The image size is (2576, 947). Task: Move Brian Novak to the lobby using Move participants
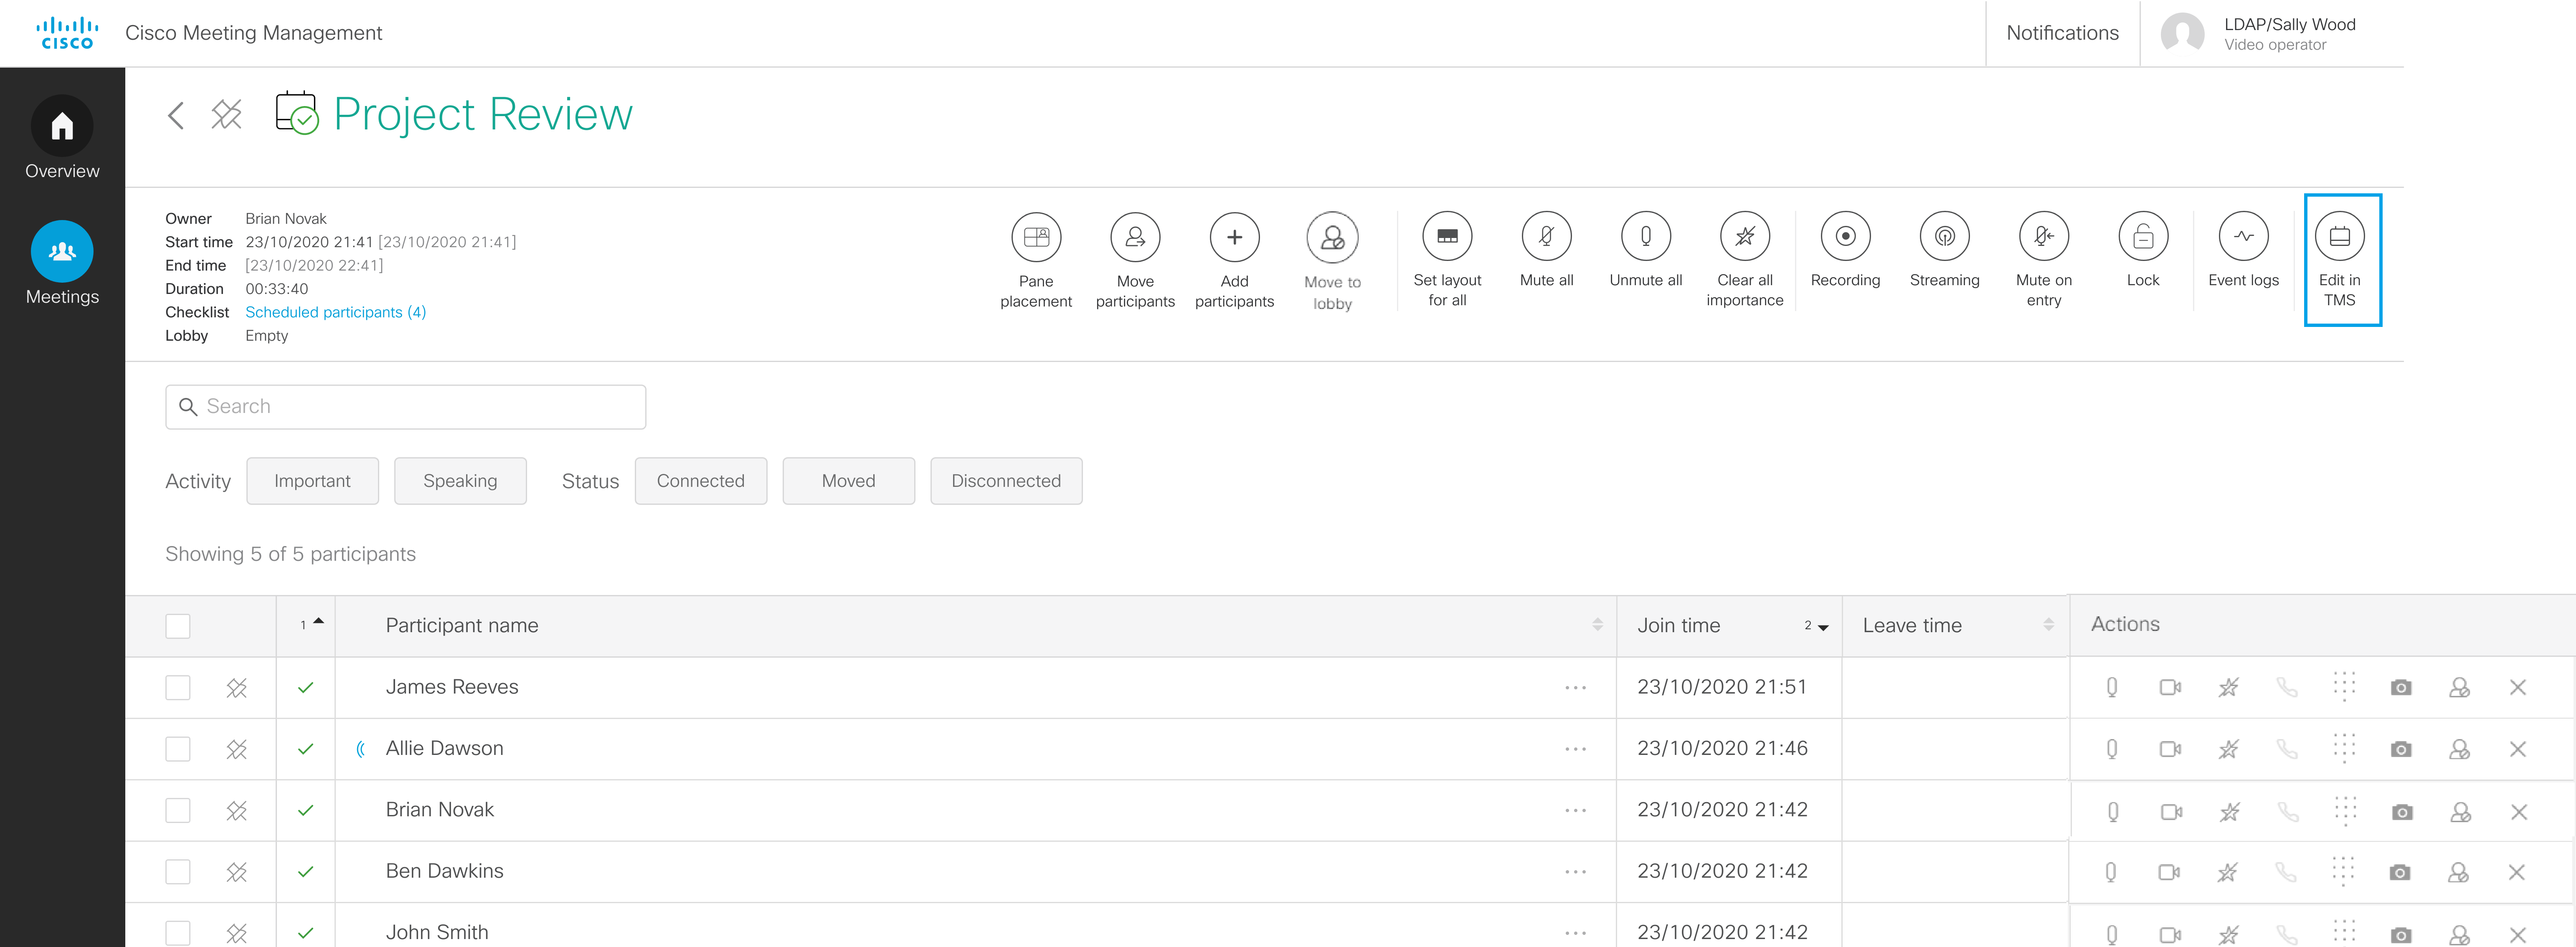point(1135,238)
